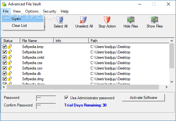Click the Path column header
Screen dimensions: 176x121
coord(129,41)
